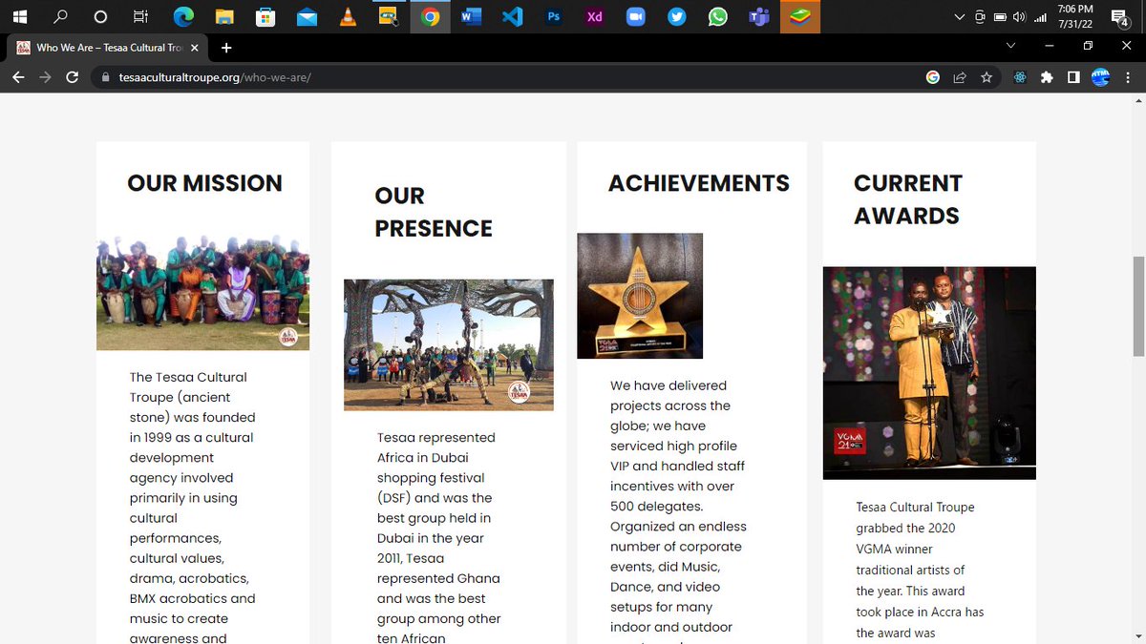Viewport: 1146px width, 644px height.
Task: Click the Our Mission group photo
Action: pyautogui.click(x=202, y=293)
